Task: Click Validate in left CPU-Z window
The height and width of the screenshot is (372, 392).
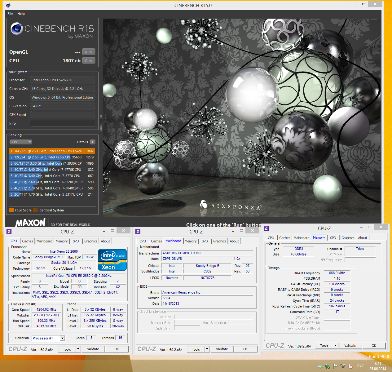Action: coord(93,349)
